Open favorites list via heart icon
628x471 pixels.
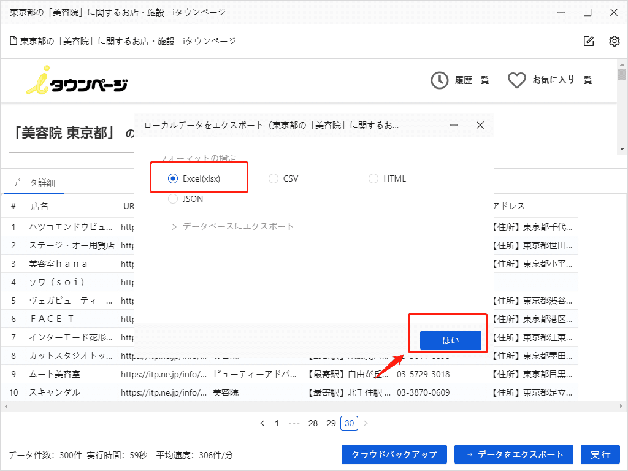[517, 80]
